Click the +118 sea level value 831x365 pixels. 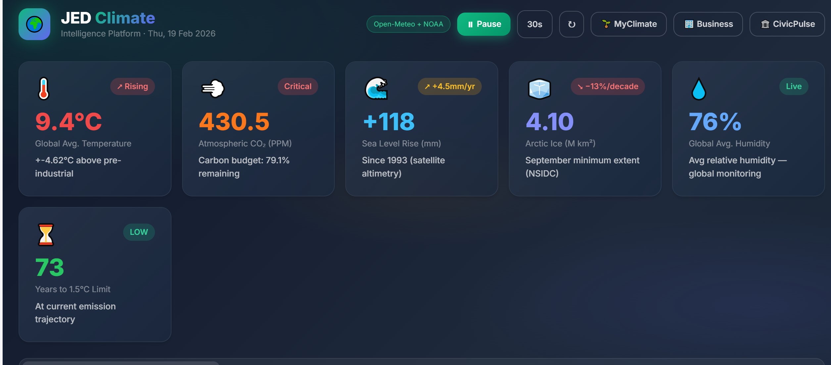389,122
